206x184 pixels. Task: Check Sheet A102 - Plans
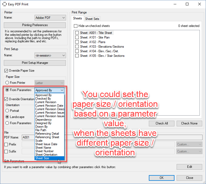point(77,42)
